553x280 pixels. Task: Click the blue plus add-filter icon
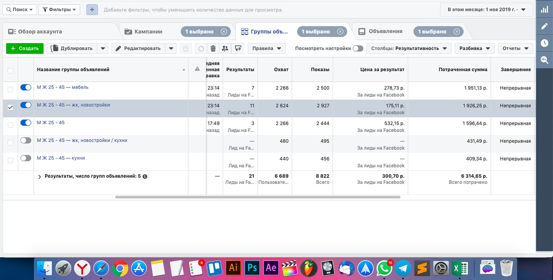tap(92, 9)
